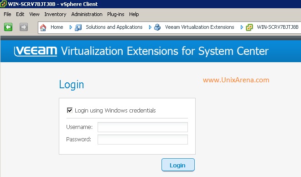Click the Home house icon in breadcrumb
Viewport: 301px width, 177px height.
[43, 27]
